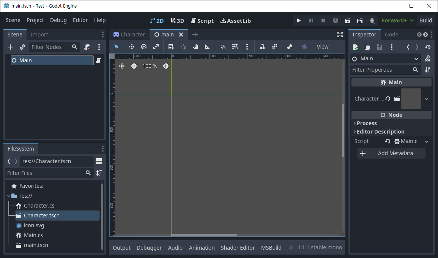Toggle distraction-free mode icon
The width and height of the screenshot is (438, 258).
340,35
